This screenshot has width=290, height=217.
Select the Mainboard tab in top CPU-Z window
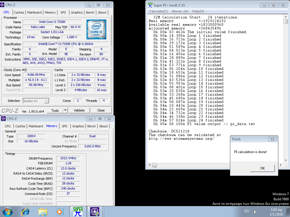[x=34, y=12]
